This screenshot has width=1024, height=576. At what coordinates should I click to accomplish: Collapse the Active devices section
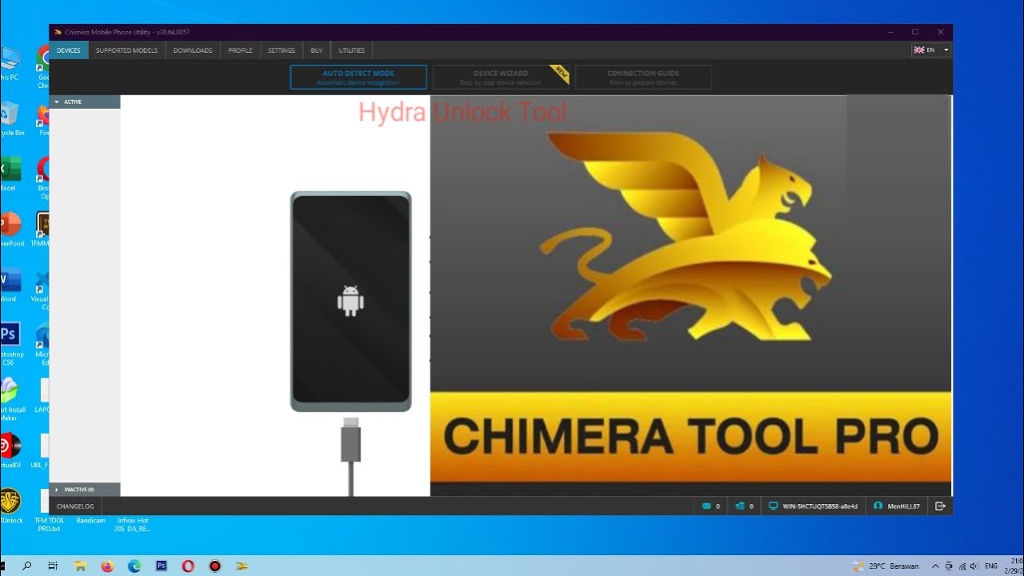pyautogui.click(x=85, y=102)
